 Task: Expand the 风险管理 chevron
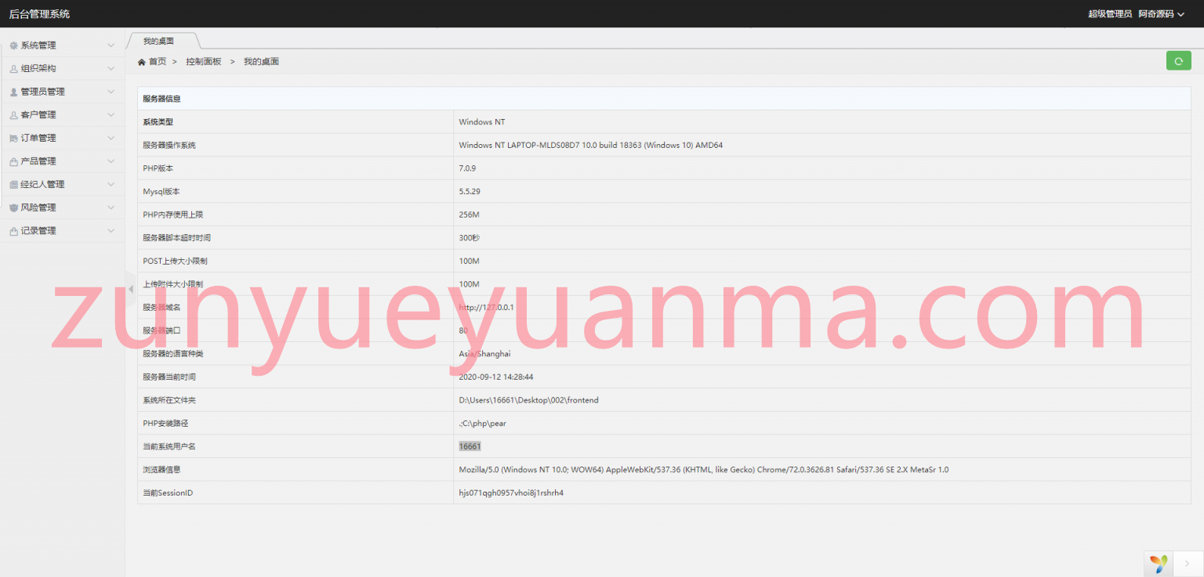coord(111,207)
